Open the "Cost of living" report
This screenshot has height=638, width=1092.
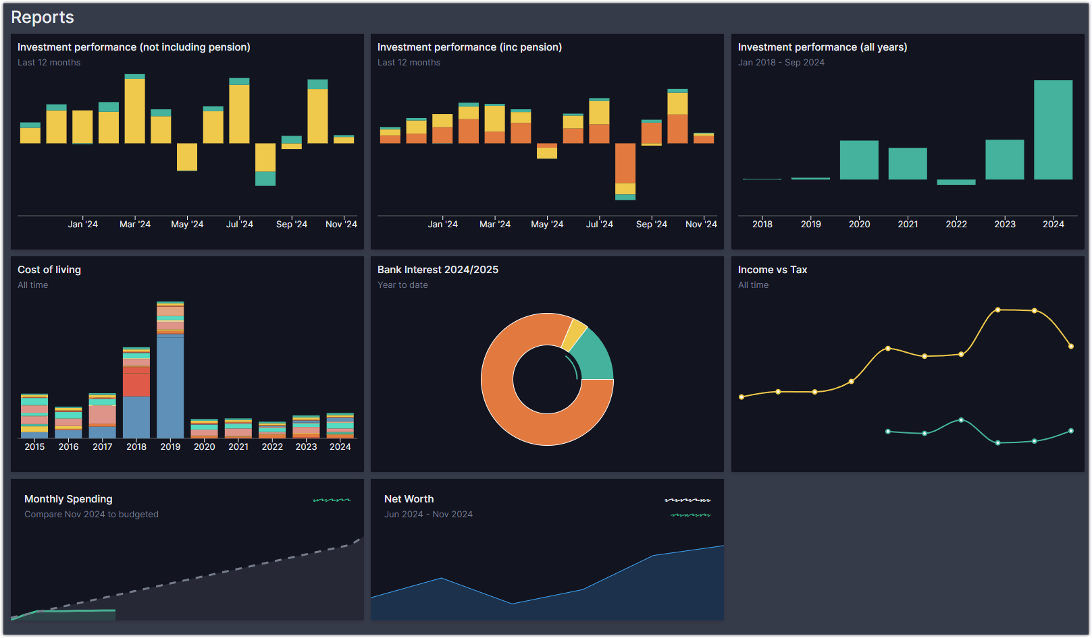[x=49, y=269]
